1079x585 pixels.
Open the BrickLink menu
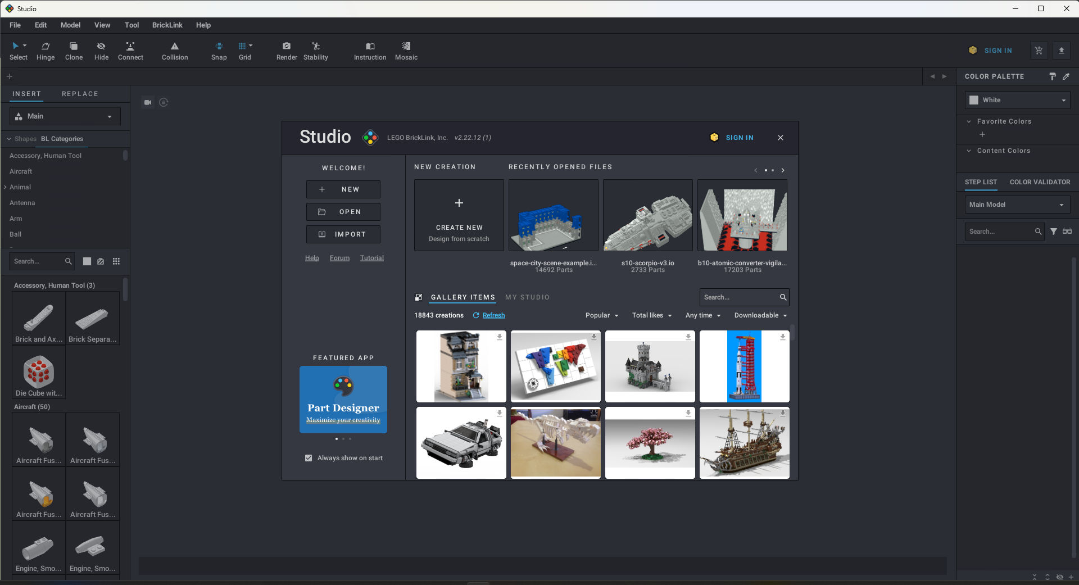167,25
